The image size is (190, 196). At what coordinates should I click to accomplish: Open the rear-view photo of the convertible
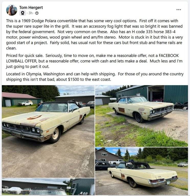(141, 171)
